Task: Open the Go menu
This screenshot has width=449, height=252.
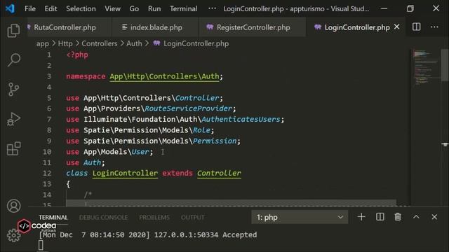Action: pyautogui.click(x=134, y=8)
